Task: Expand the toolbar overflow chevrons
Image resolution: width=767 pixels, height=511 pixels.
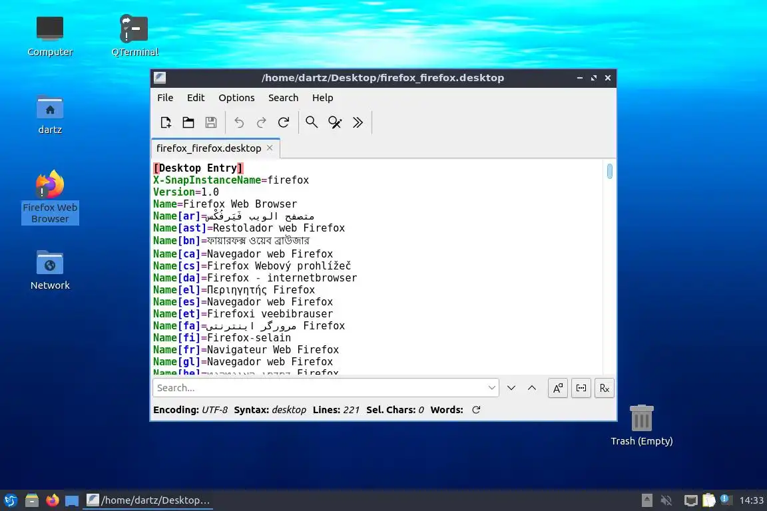Action: (358, 122)
